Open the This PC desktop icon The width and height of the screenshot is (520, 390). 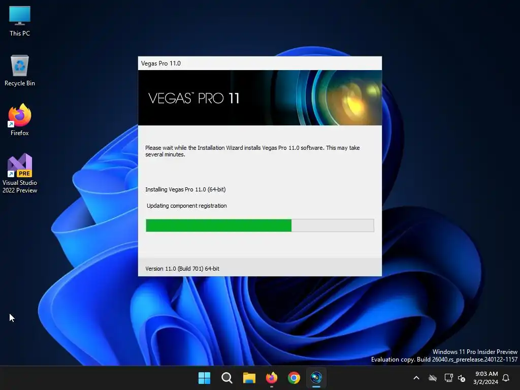20,21
